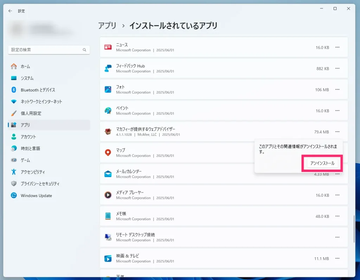The image size is (360, 280).
Task: Open more options for 映画 & テレビ
Action: click(337, 259)
